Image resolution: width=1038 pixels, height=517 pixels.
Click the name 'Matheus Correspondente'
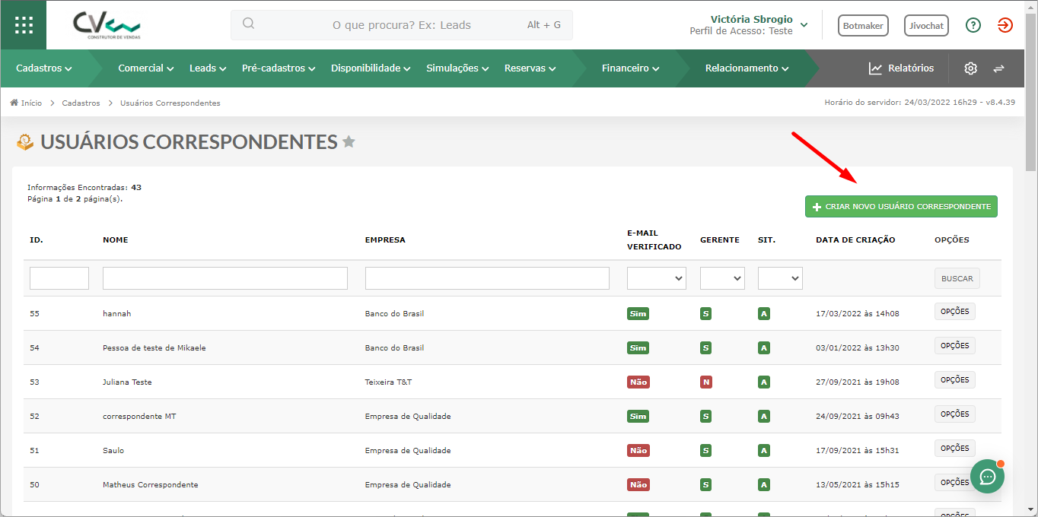[x=151, y=484]
